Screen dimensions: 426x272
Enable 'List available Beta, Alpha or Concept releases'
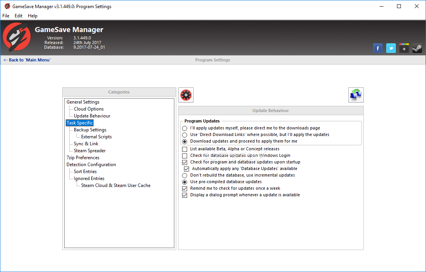click(185, 149)
